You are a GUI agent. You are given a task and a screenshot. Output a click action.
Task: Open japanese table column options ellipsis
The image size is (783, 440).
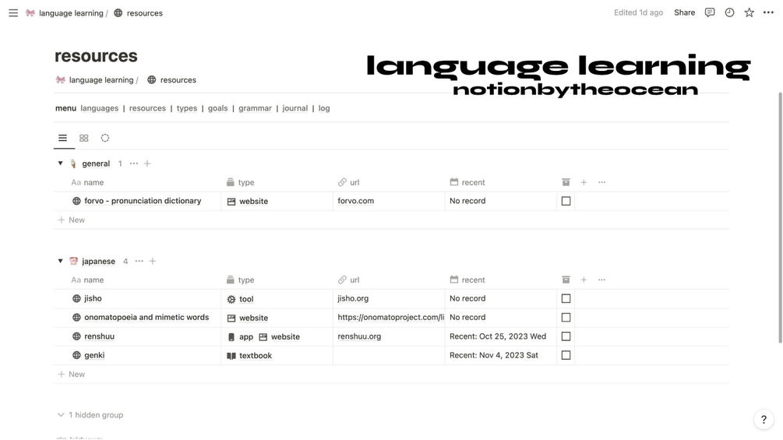601,280
